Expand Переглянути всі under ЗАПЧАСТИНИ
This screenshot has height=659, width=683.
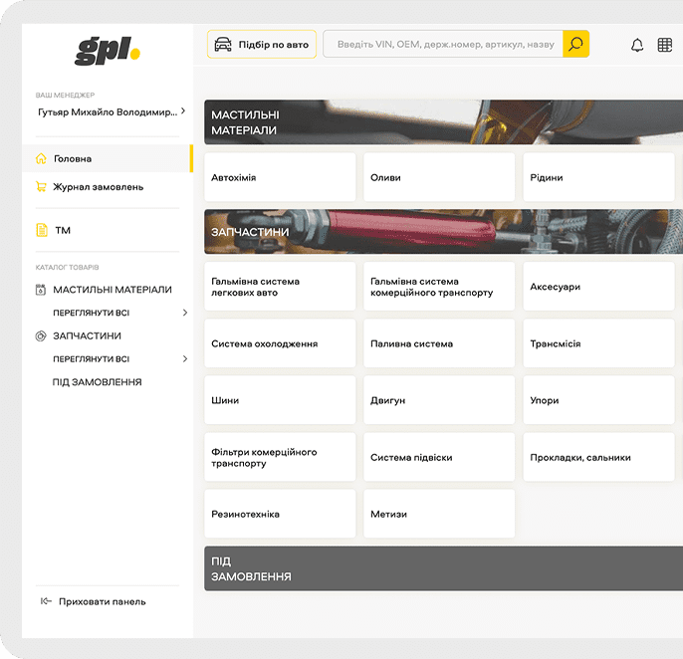185,359
